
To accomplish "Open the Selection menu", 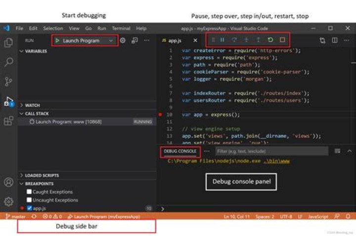I will point(53,28).
